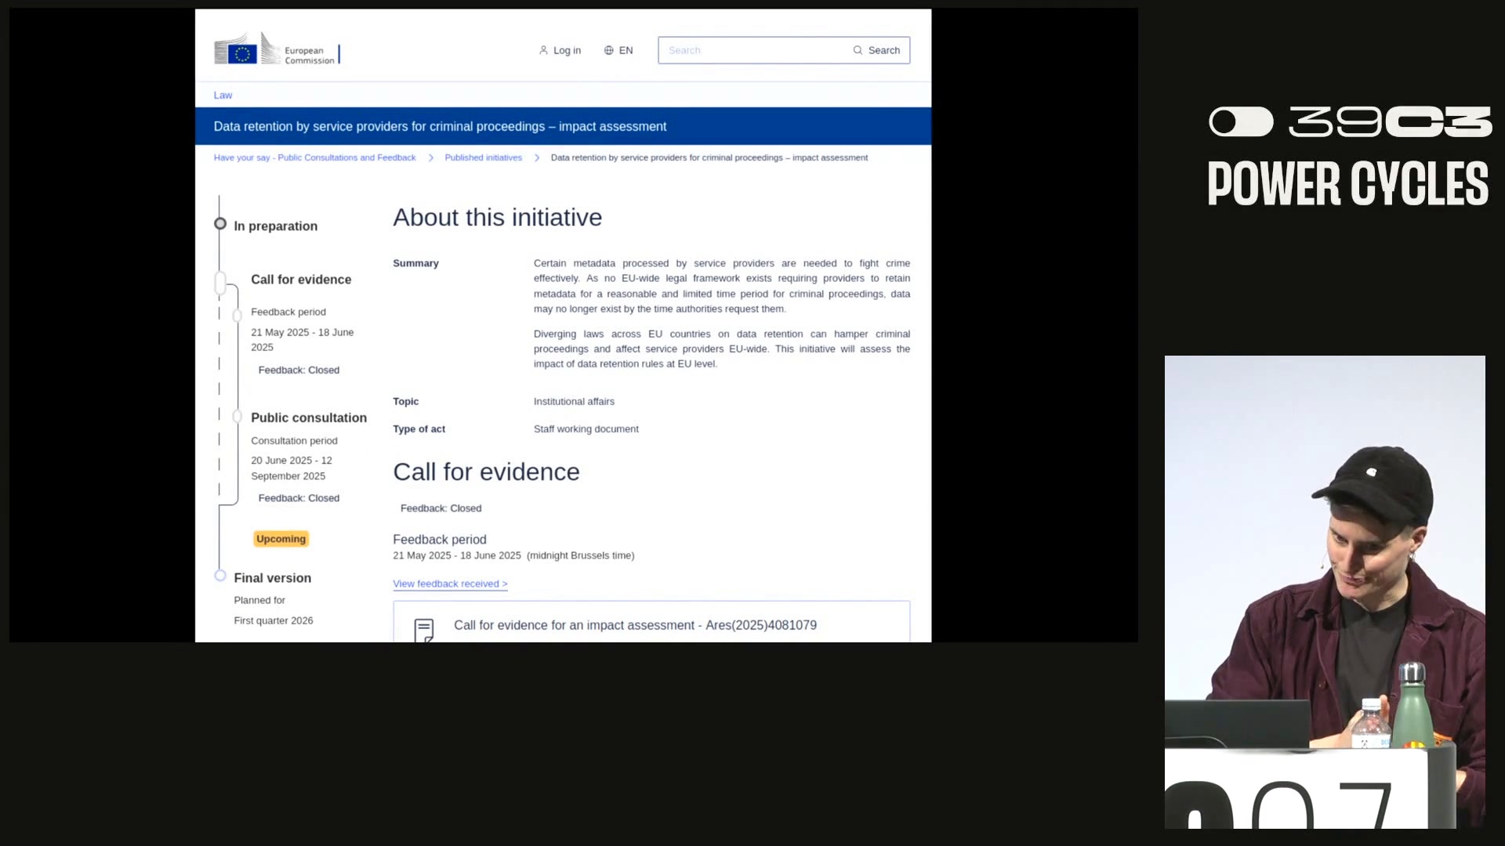Click the In preparation timeline marker
Image resolution: width=1505 pixels, height=846 pixels.
[x=220, y=225]
